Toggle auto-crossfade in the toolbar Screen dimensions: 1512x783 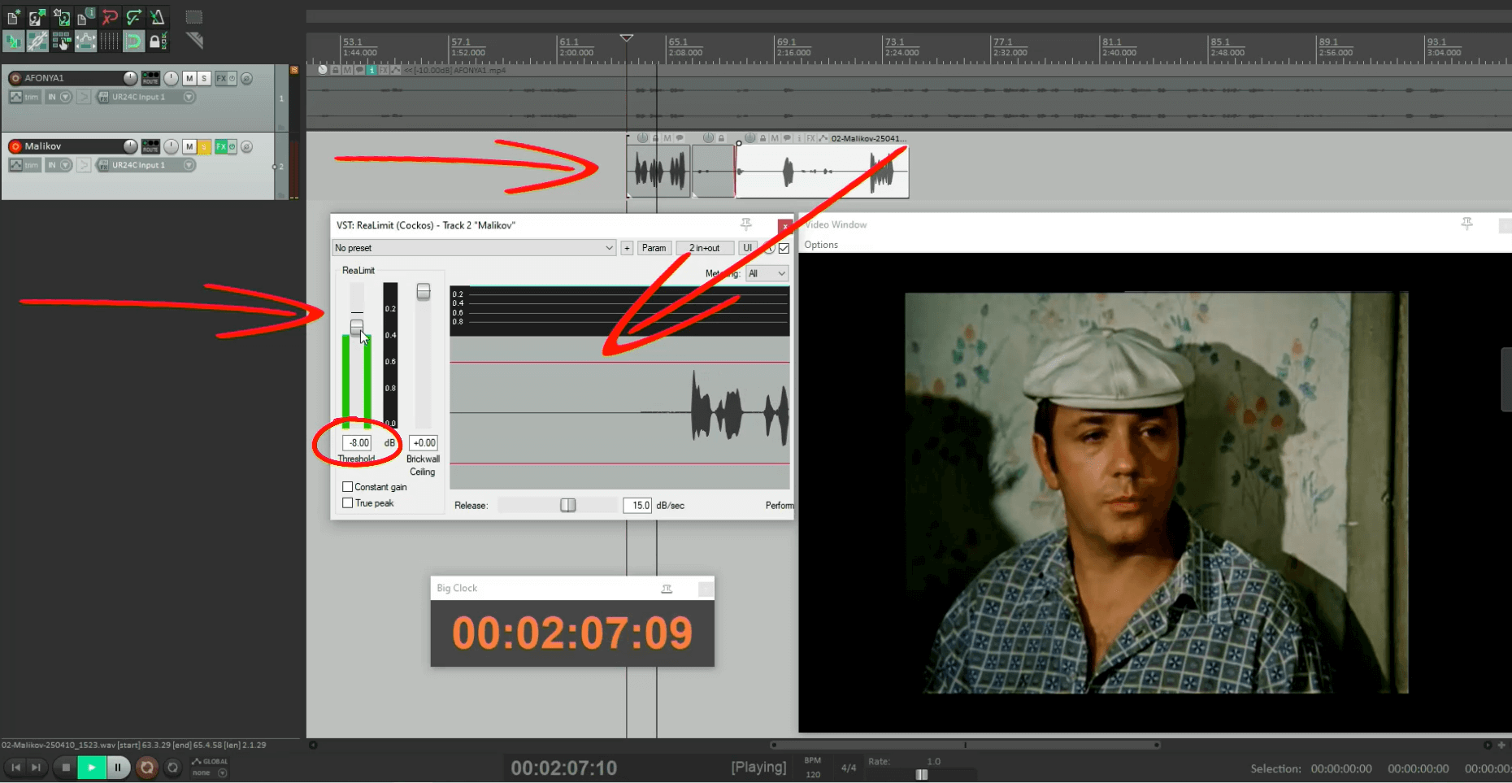(14, 41)
